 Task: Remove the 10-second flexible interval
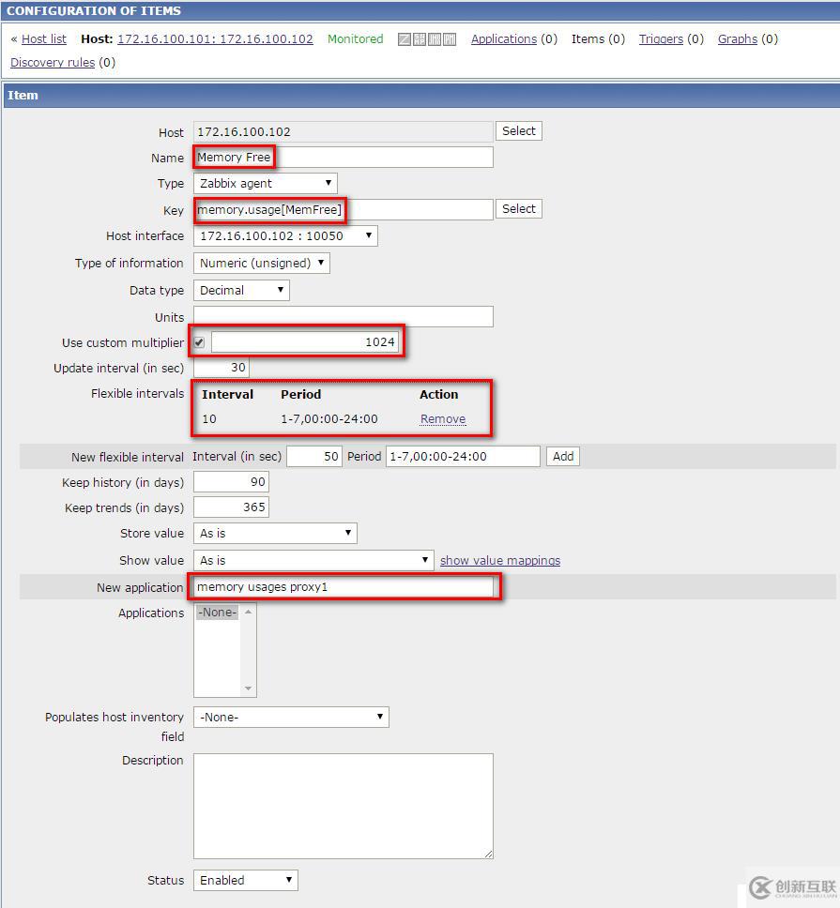(442, 418)
